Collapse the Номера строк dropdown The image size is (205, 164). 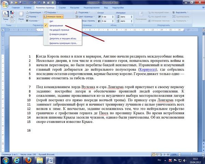click(x=53, y=17)
